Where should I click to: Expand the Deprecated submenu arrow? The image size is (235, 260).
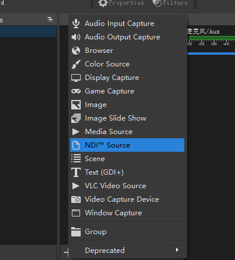tap(177, 250)
